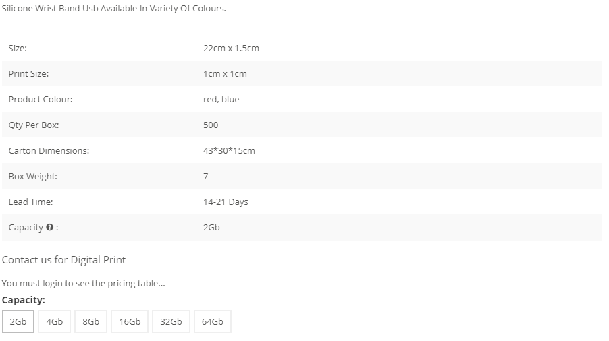Click the Lead Time: row label
This screenshot has width=609, height=341.
tap(30, 202)
